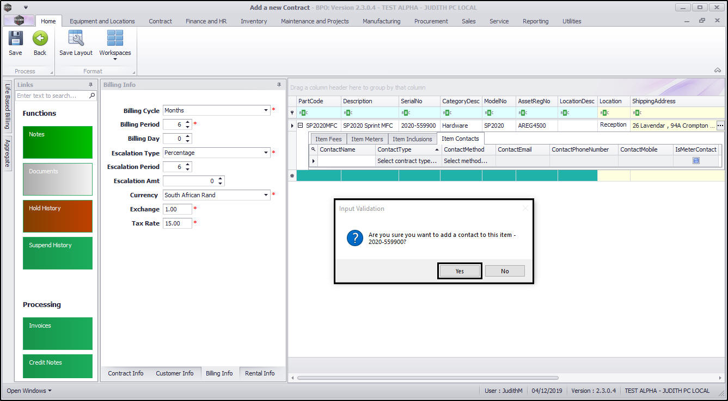Image resolution: width=728 pixels, height=401 pixels.
Task: Open the Finance and HR ribbon tab
Action: coord(206,21)
